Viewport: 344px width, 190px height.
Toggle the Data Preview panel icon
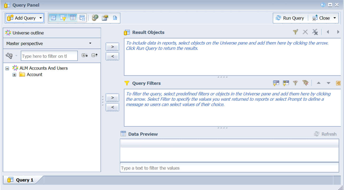coord(73,18)
